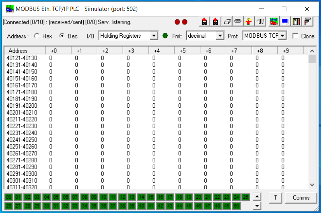Click the square waveform icon in the toolbar

coord(260,22)
